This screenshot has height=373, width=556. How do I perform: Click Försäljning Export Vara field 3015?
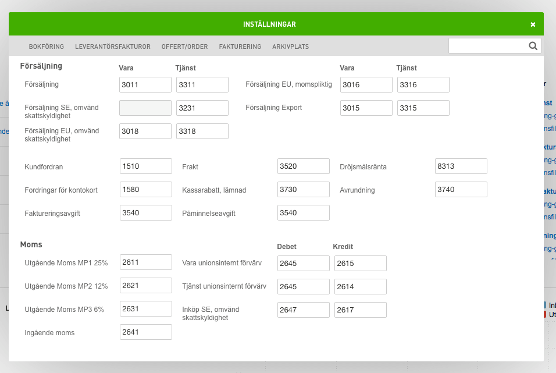click(366, 108)
